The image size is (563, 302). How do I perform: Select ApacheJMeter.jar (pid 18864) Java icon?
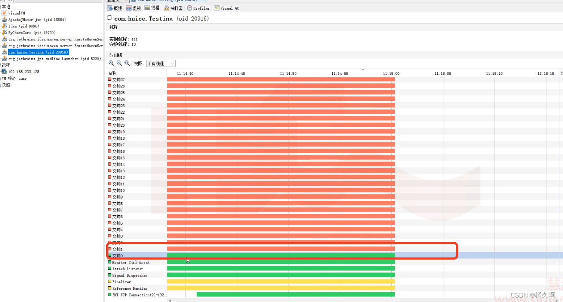coord(4,19)
